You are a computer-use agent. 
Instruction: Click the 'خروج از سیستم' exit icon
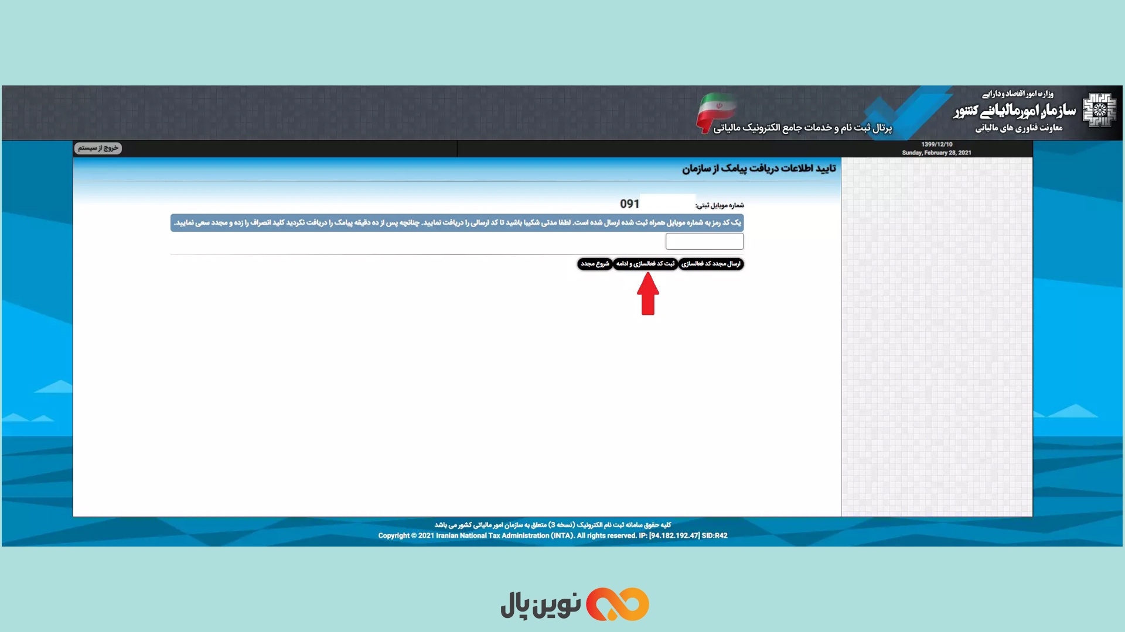(98, 147)
